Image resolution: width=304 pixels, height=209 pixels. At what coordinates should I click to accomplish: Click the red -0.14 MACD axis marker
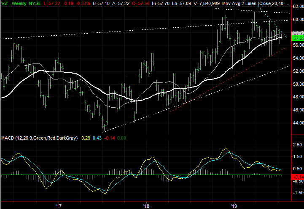pos(298,177)
